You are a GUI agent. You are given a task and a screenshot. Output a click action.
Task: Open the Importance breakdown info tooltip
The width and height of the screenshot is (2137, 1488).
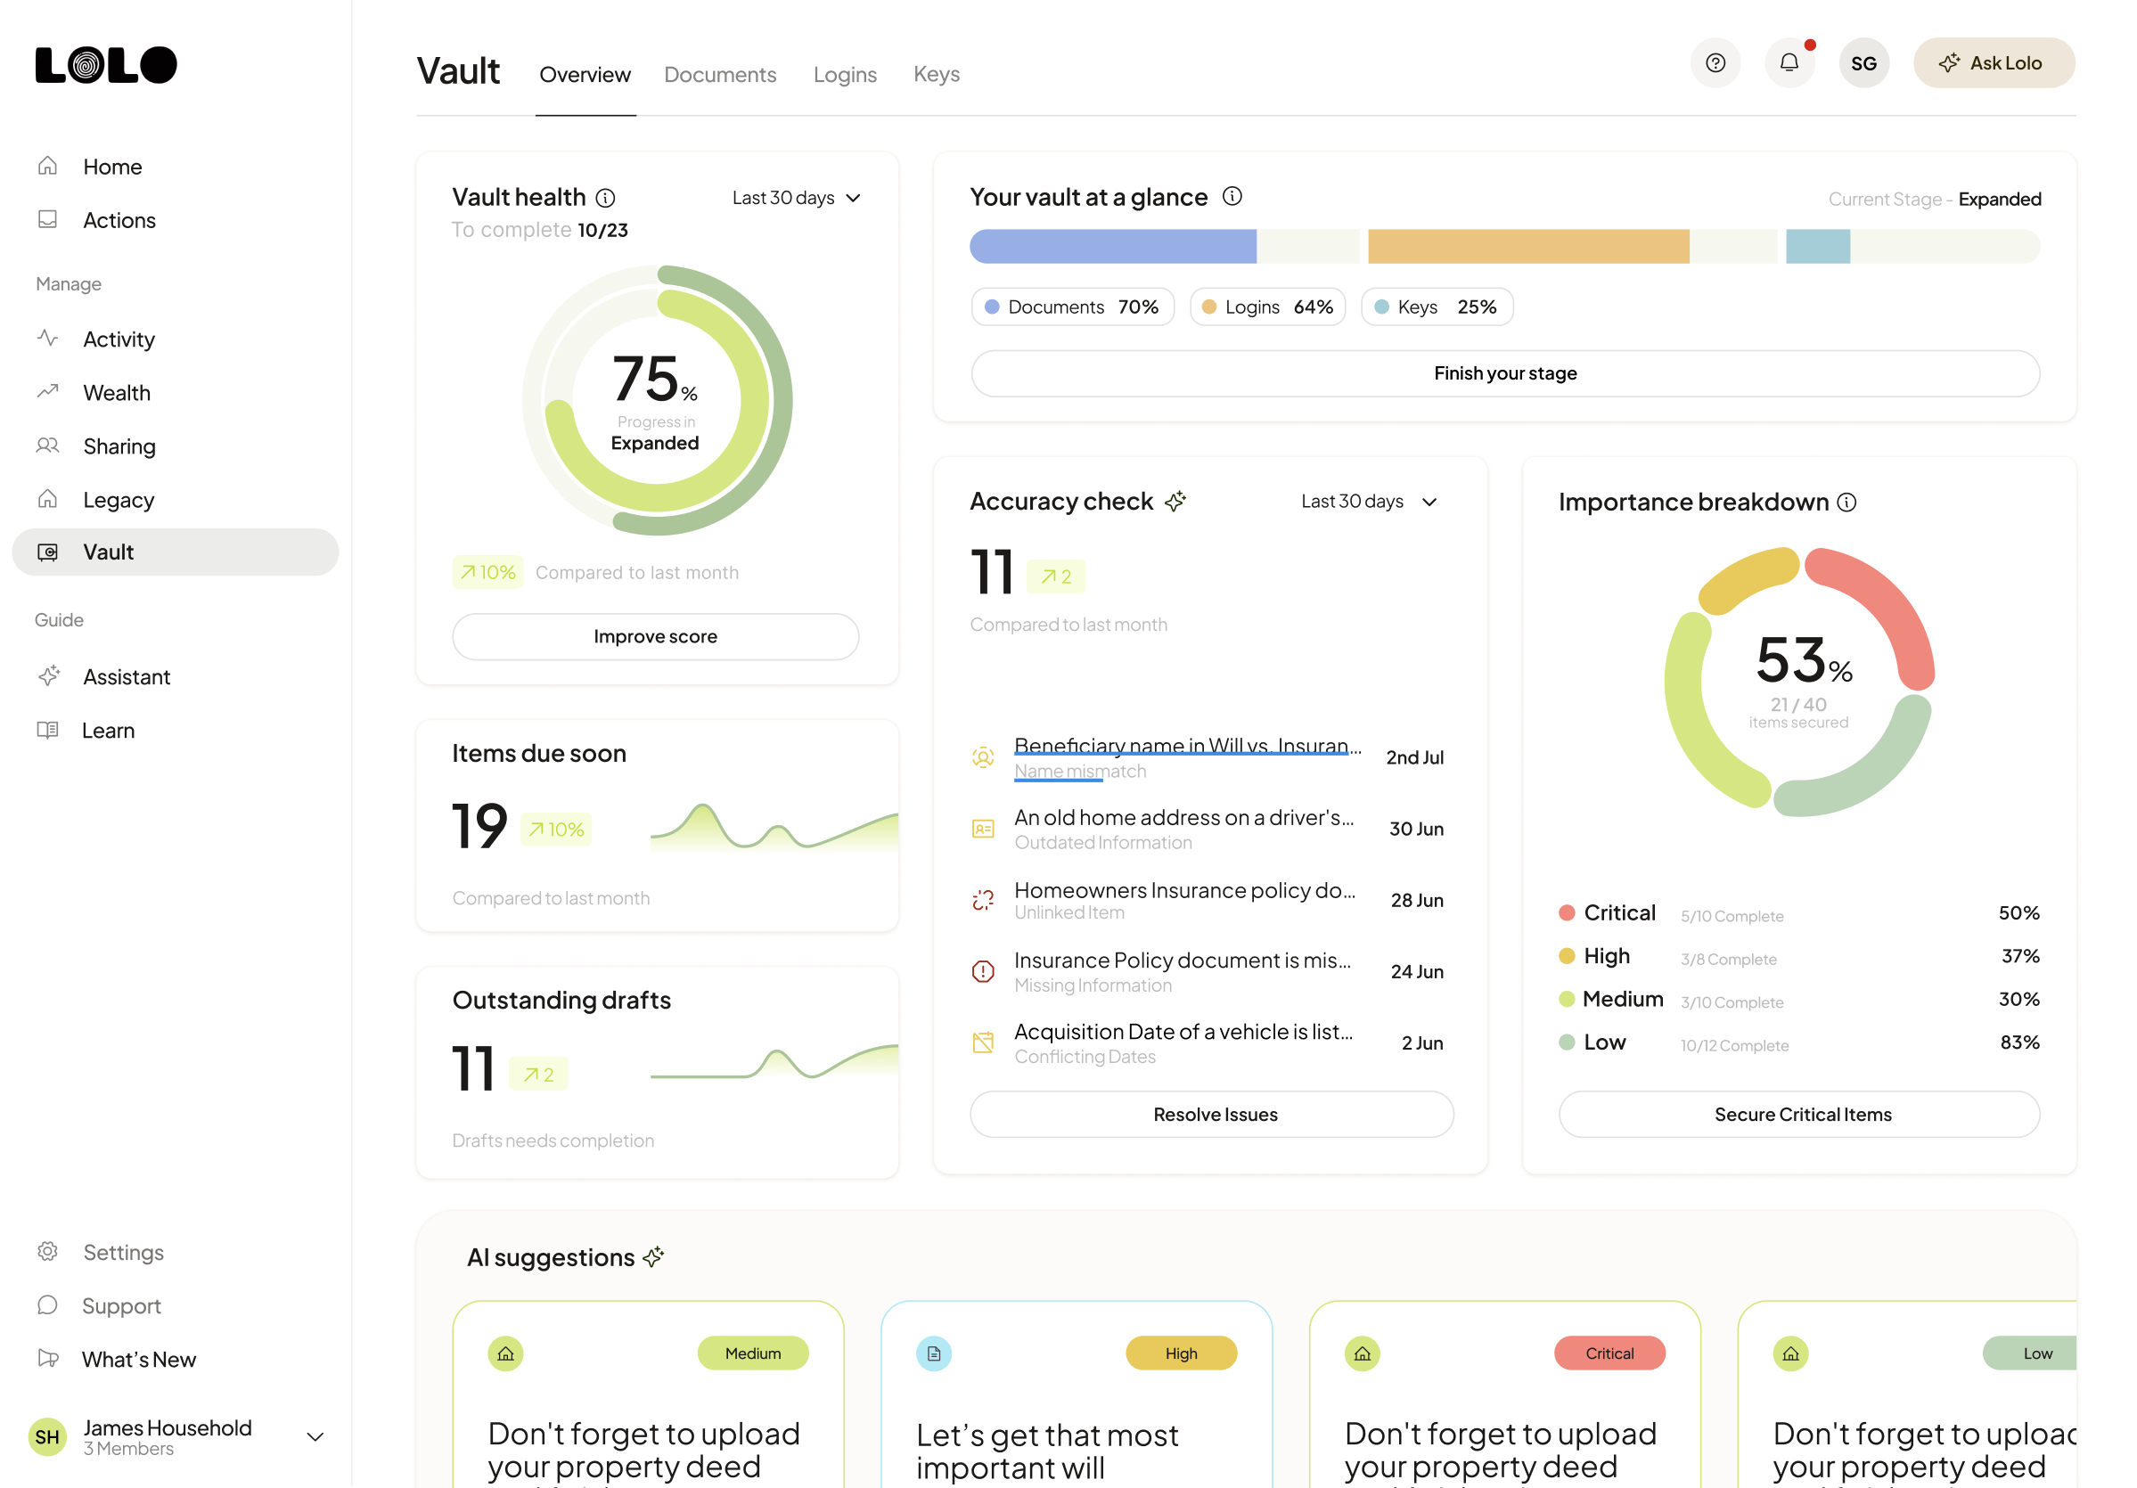click(x=1847, y=502)
